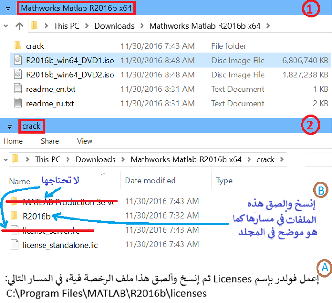Select the R2016b_win64_DVD1.iso disc image icon
This screenshot has height=303, width=332.
click(17, 60)
